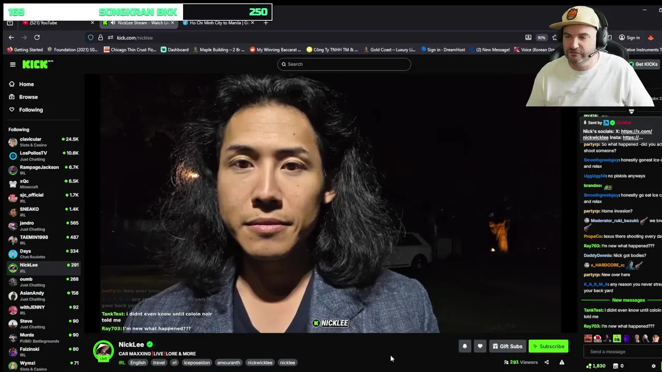Image resolution: width=662 pixels, height=372 pixels.
Task: Open Following in Kick sidebar
Action: 26,110
